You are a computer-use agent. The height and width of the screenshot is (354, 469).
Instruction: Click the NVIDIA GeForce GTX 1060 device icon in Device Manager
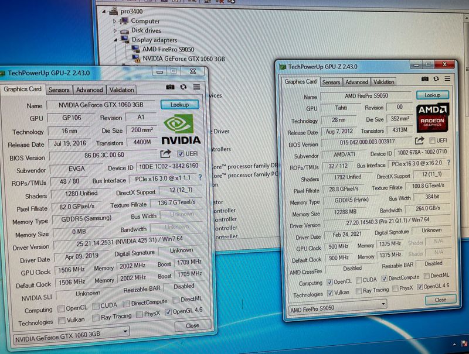[136, 58]
